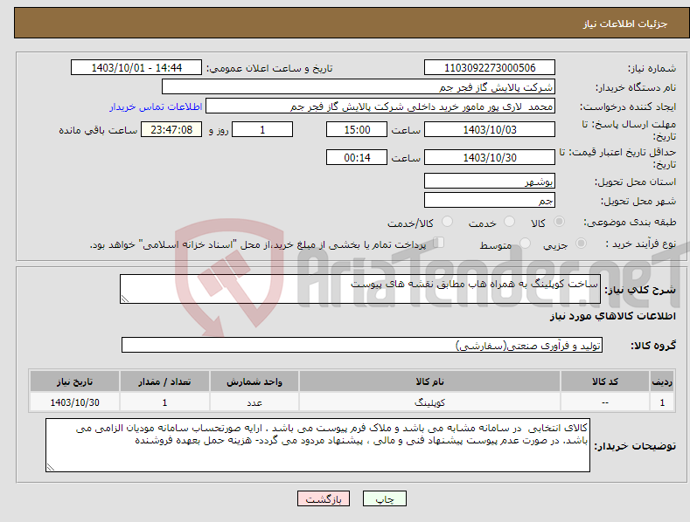Click the table date cell 1403/10/30
This screenshot has height=522, width=690.
point(74,402)
